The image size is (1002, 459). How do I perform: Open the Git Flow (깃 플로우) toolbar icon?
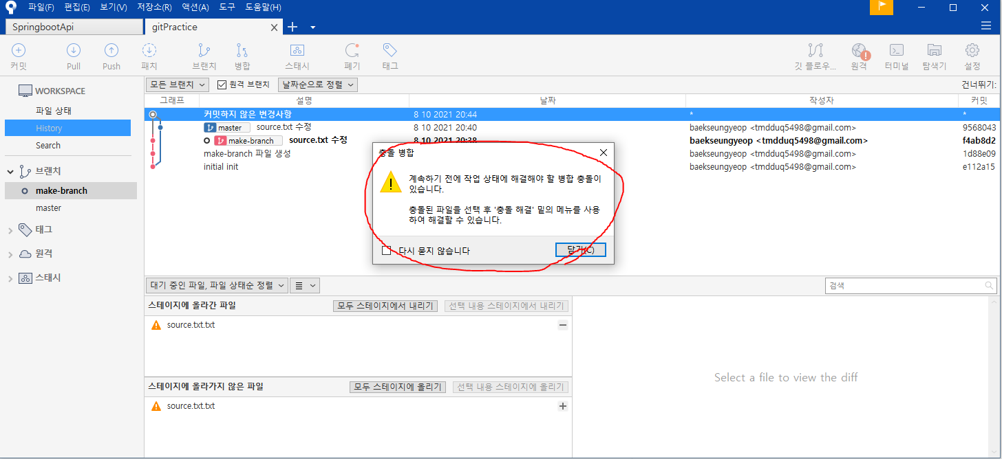(x=816, y=50)
